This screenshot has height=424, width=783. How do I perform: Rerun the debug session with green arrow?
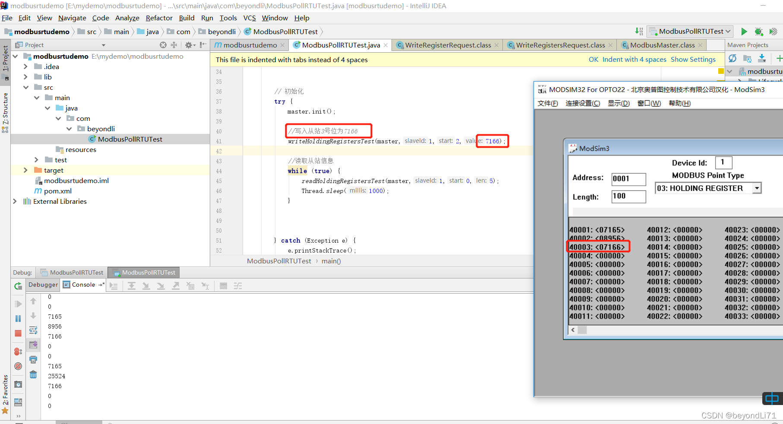click(x=18, y=286)
